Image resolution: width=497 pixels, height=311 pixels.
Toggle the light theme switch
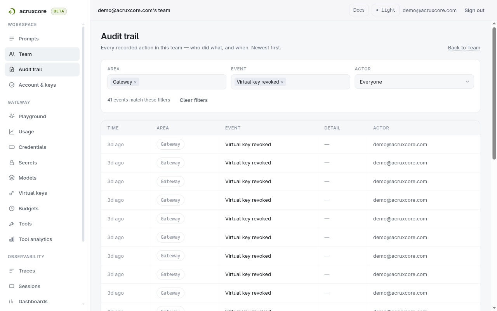386,10
